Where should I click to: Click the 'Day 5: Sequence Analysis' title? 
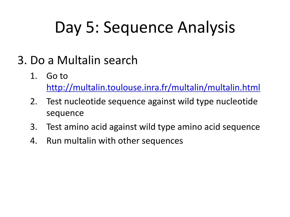coord(145,27)
